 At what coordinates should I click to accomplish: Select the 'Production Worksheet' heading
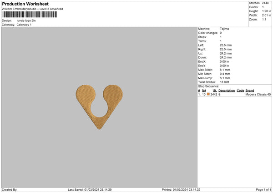coord(25,4)
